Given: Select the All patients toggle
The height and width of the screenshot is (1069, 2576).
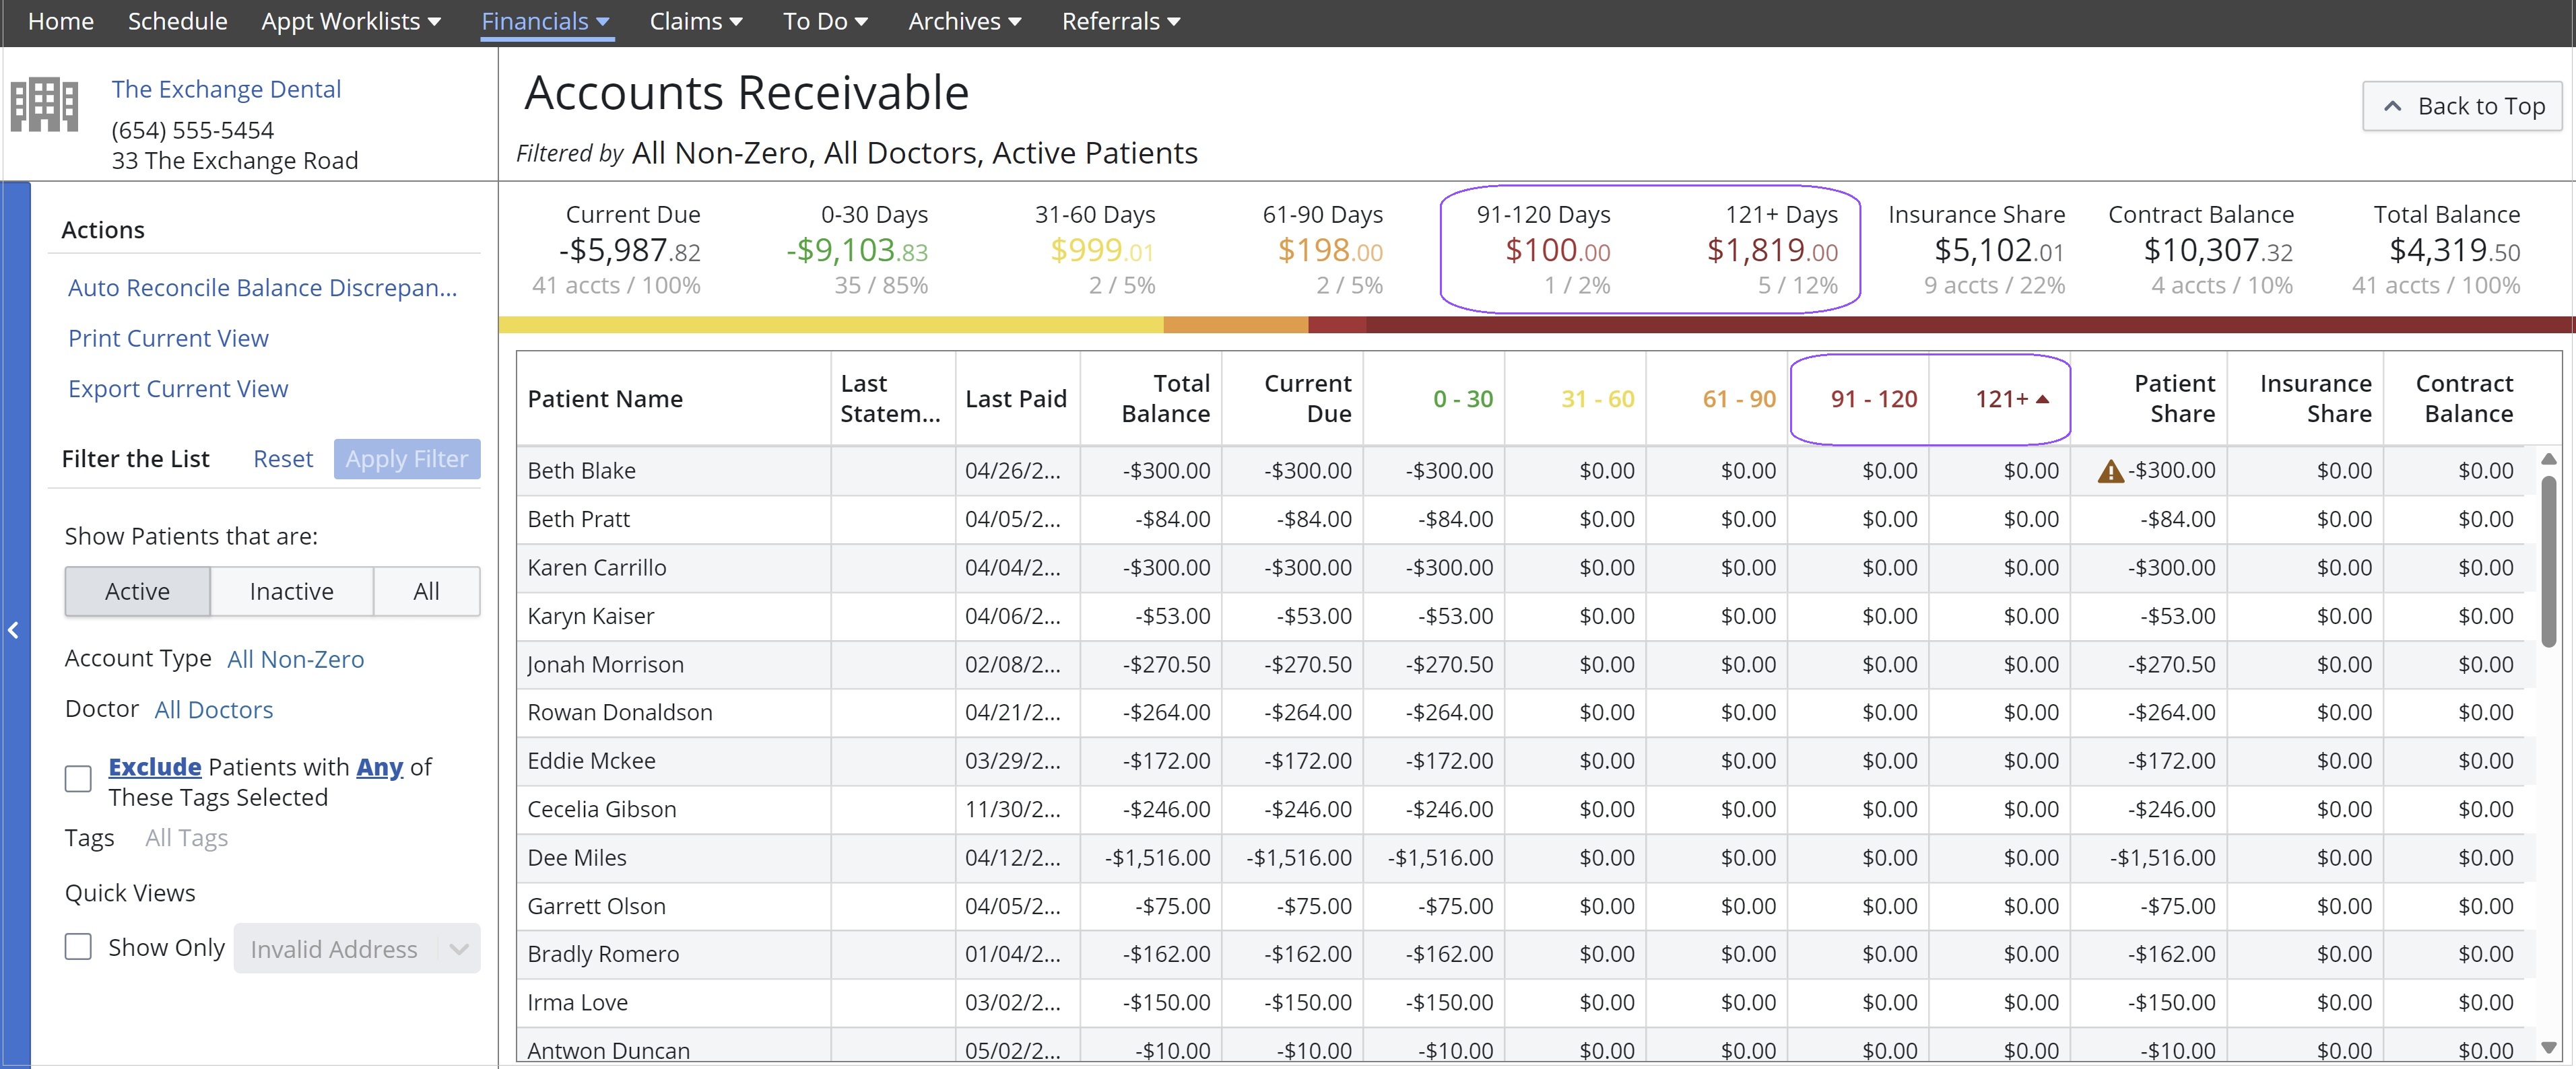Looking at the screenshot, I should (427, 591).
